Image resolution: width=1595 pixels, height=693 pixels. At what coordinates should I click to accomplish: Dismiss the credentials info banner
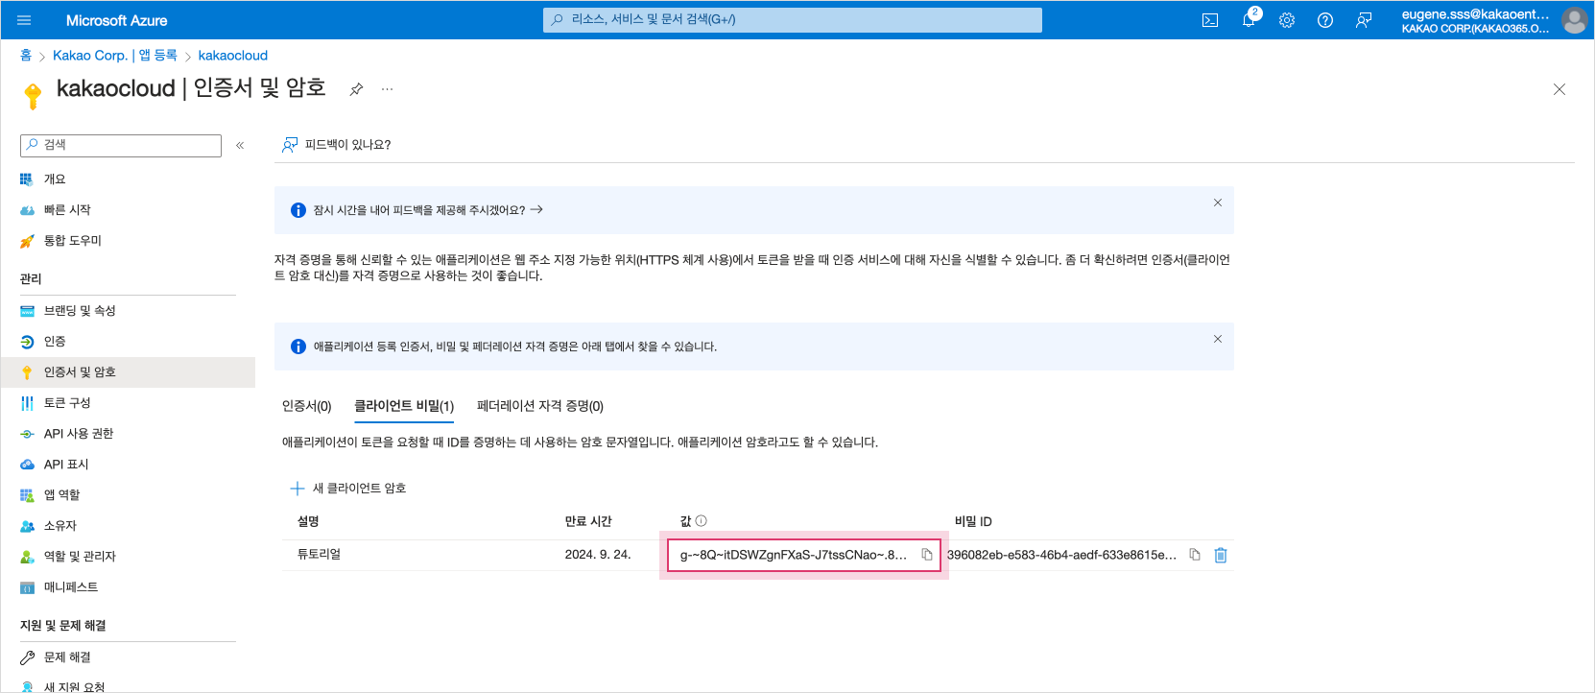point(1218,339)
